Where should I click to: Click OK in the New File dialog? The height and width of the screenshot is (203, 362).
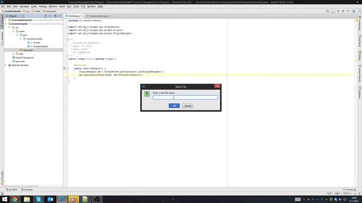tap(174, 105)
